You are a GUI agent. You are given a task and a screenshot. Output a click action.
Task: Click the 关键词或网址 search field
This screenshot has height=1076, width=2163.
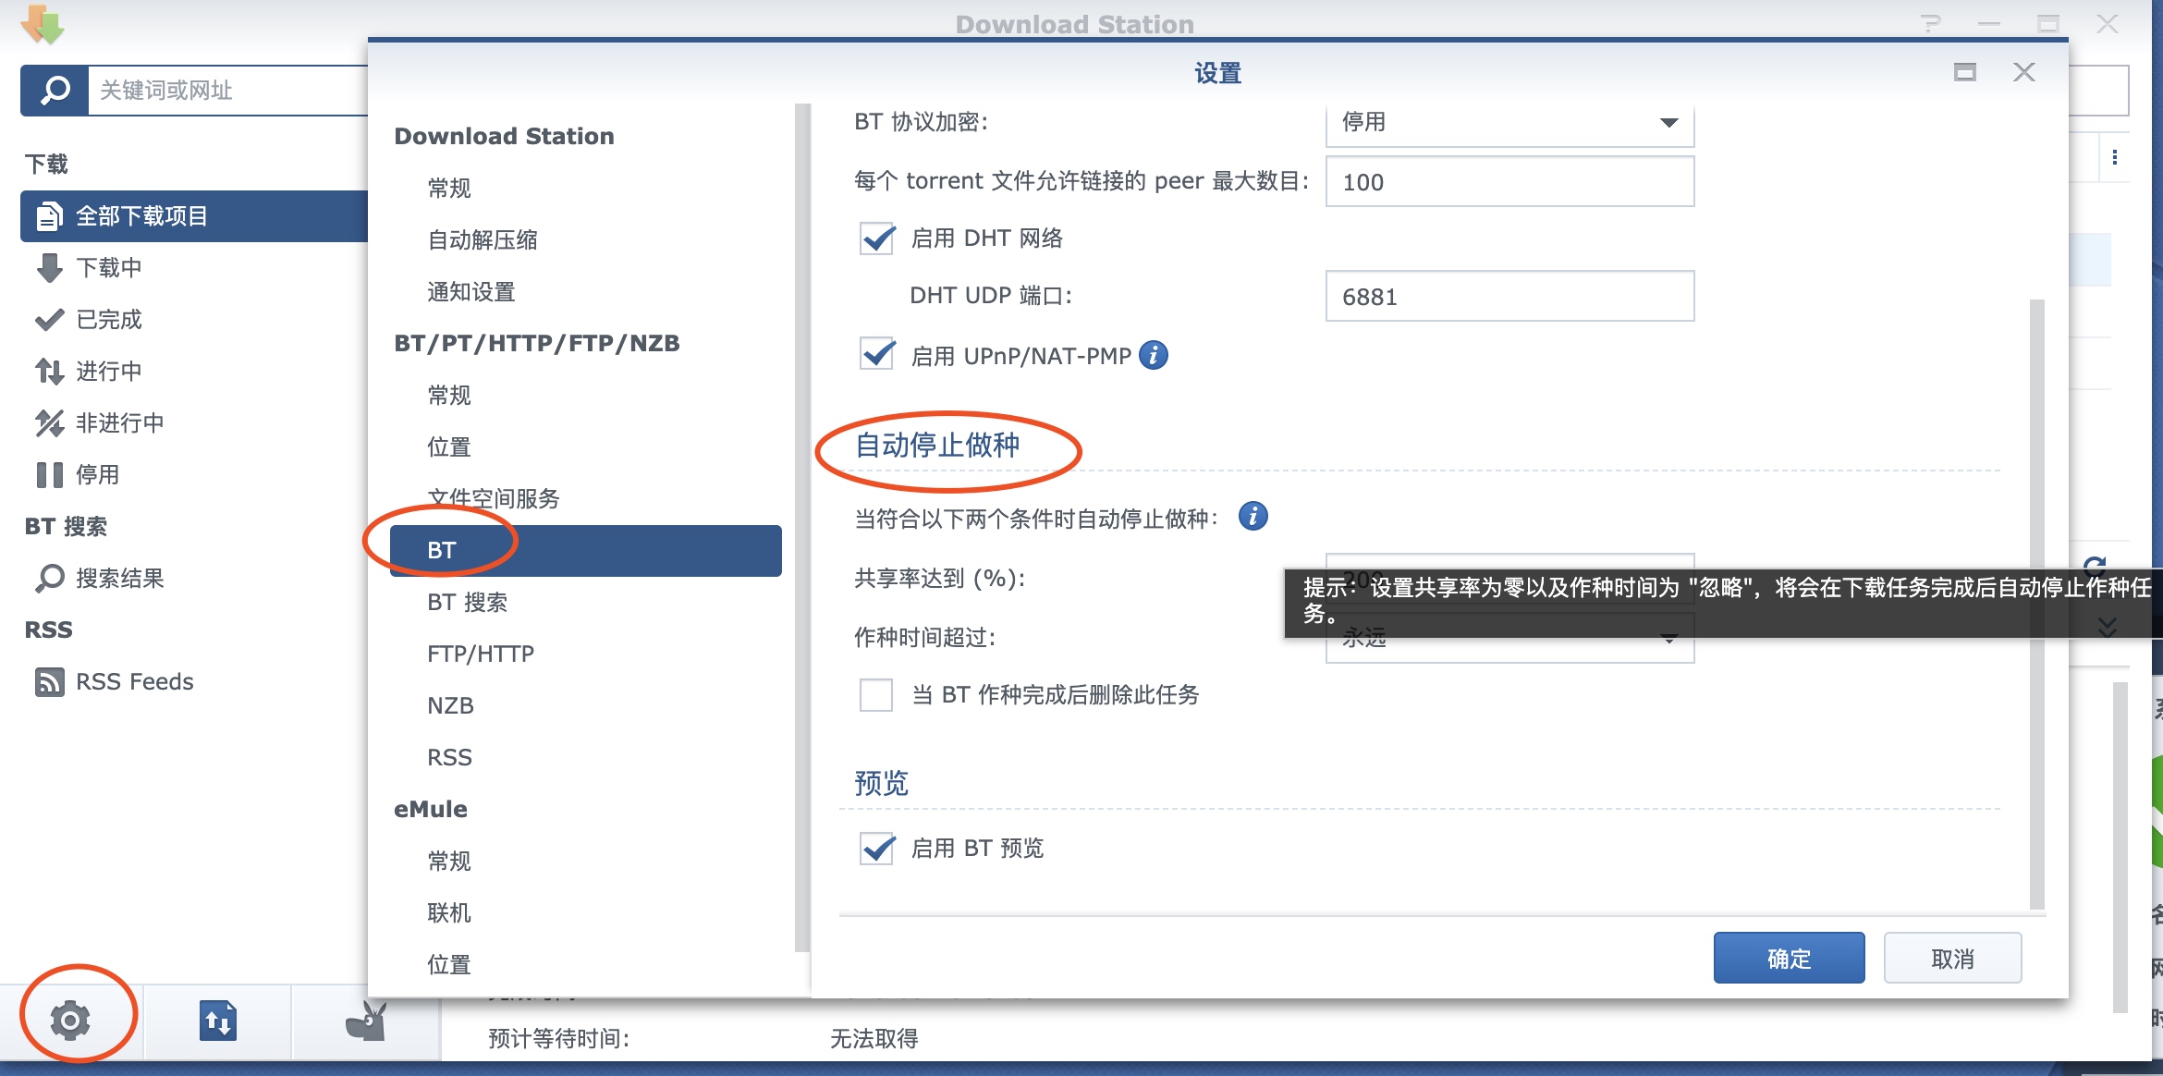pyautogui.click(x=228, y=91)
